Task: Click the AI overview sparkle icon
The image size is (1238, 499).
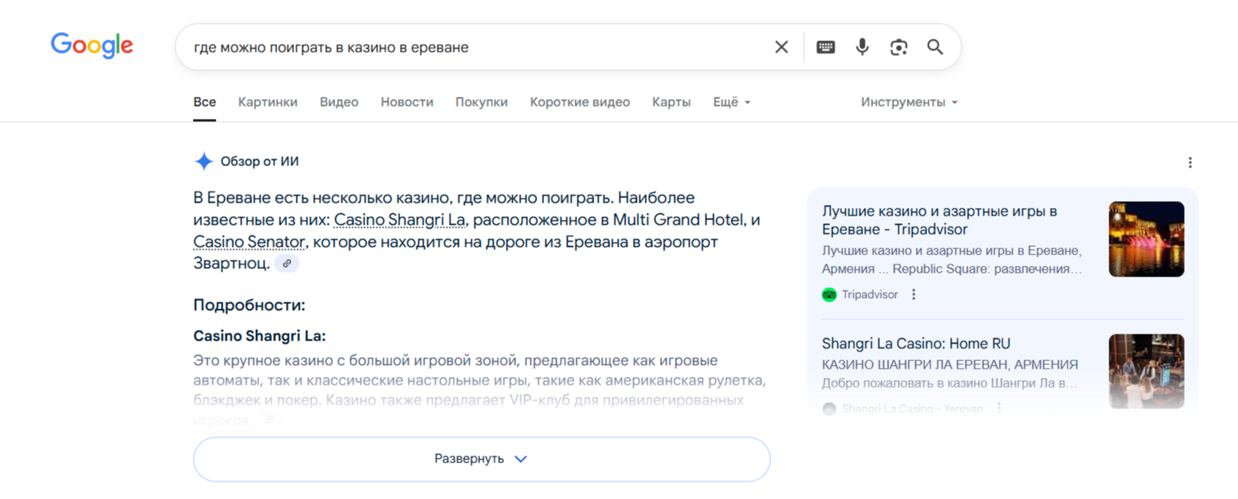Action: click(203, 162)
